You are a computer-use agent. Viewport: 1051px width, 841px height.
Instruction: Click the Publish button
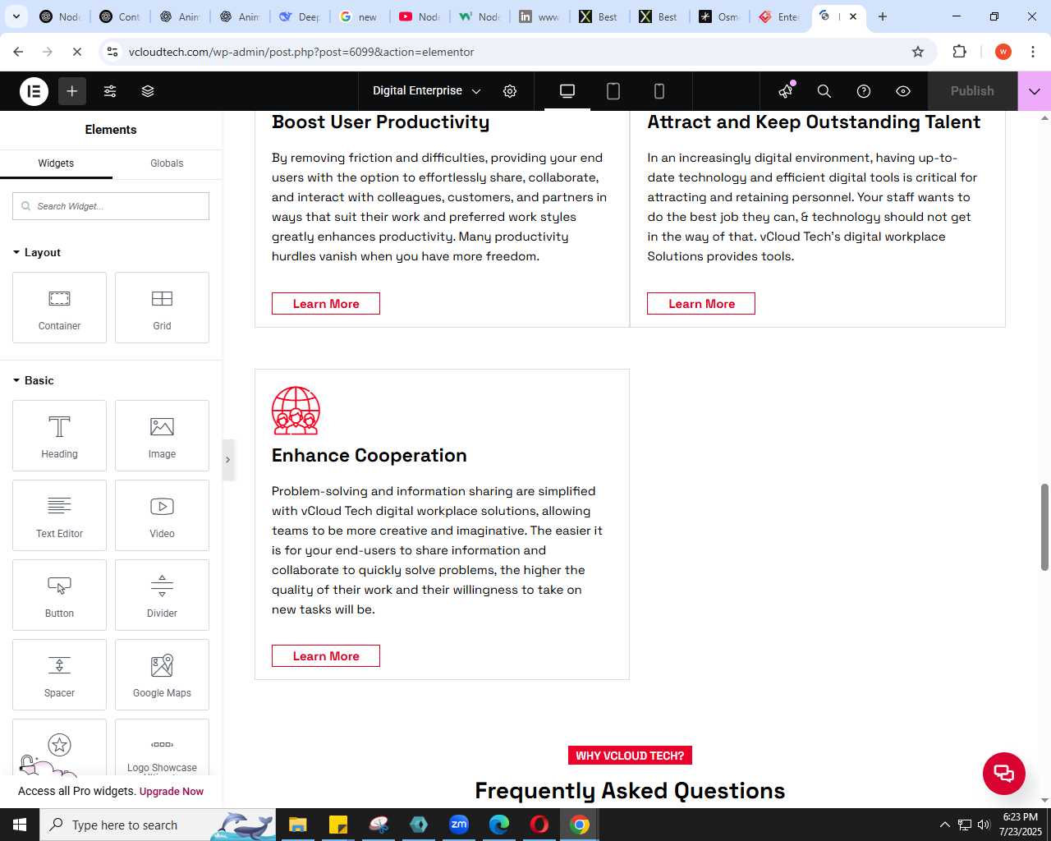coord(972,91)
